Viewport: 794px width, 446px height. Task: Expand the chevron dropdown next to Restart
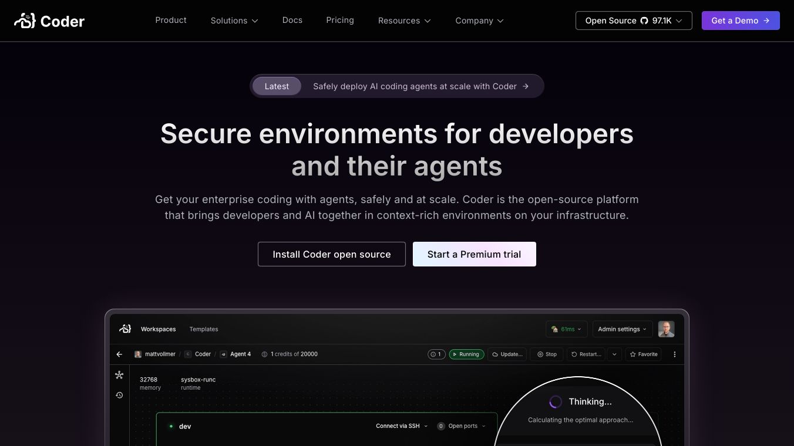pyautogui.click(x=615, y=354)
